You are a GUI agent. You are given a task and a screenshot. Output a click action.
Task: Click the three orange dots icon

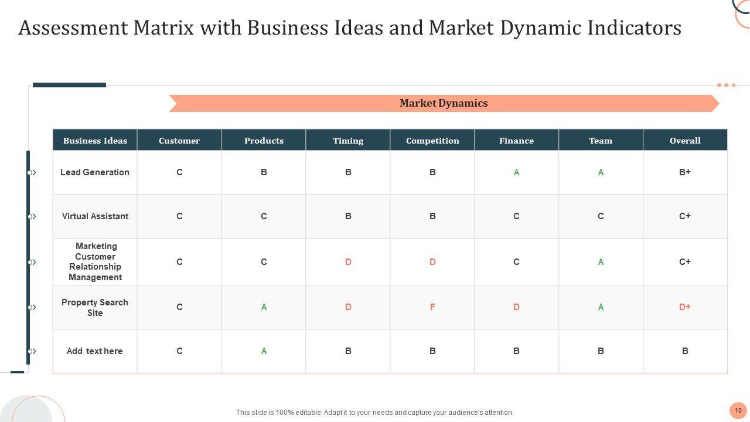726,85
